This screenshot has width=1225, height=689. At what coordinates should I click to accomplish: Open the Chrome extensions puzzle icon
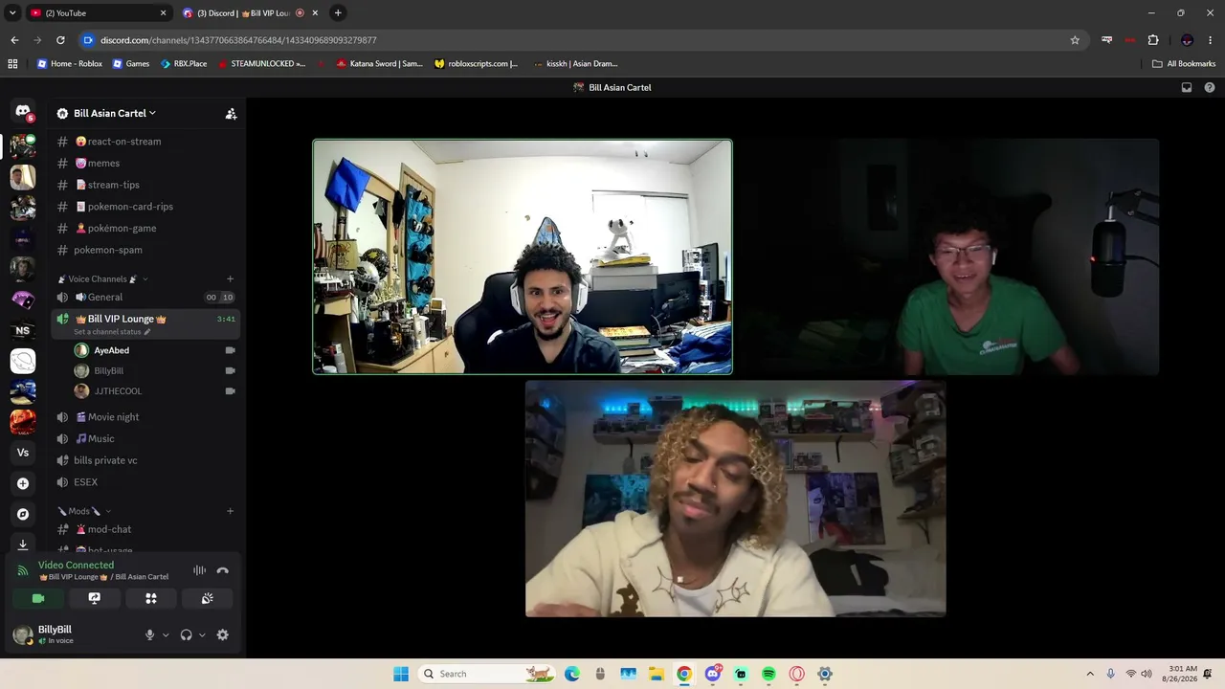(x=1153, y=40)
